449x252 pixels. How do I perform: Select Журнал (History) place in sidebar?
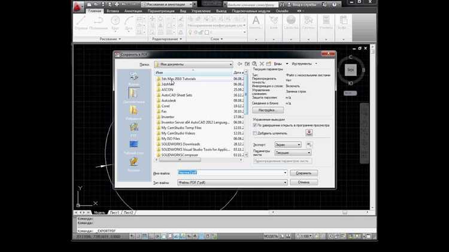click(134, 78)
